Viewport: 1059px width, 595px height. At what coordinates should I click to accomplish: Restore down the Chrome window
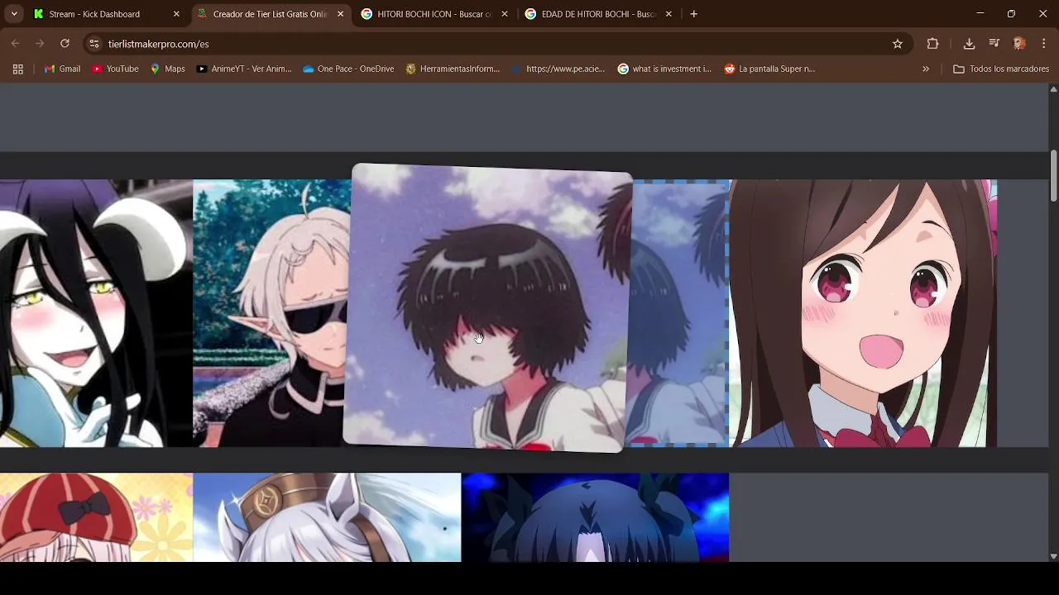click(1011, 14)
